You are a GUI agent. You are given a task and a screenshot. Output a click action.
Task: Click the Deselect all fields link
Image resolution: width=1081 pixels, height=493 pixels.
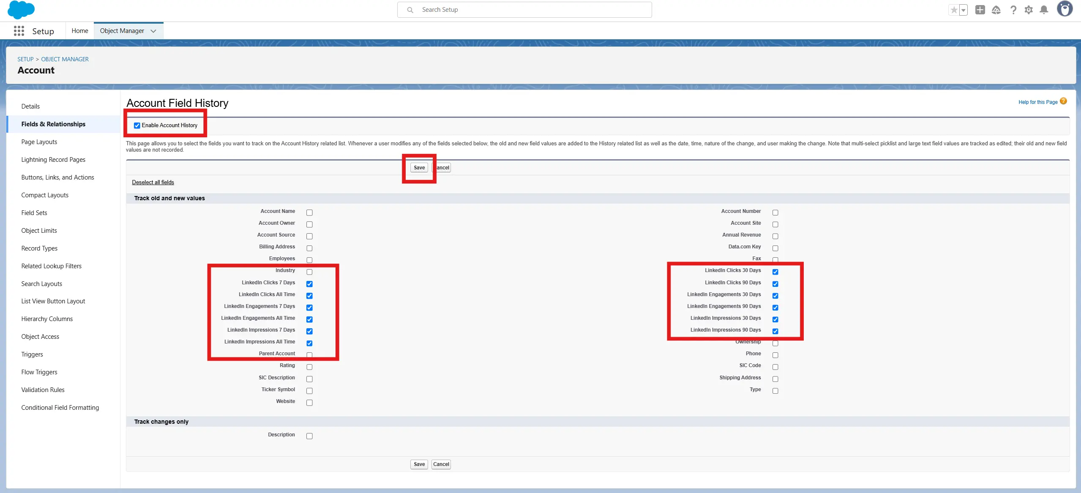pos(153,182)
